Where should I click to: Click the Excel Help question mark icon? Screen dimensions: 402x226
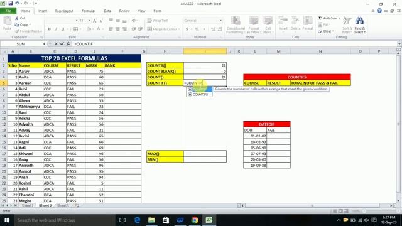click(x=379, y=11)
